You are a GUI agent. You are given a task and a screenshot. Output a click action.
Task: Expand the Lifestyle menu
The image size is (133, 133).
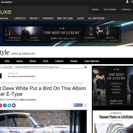pos(21,18)
